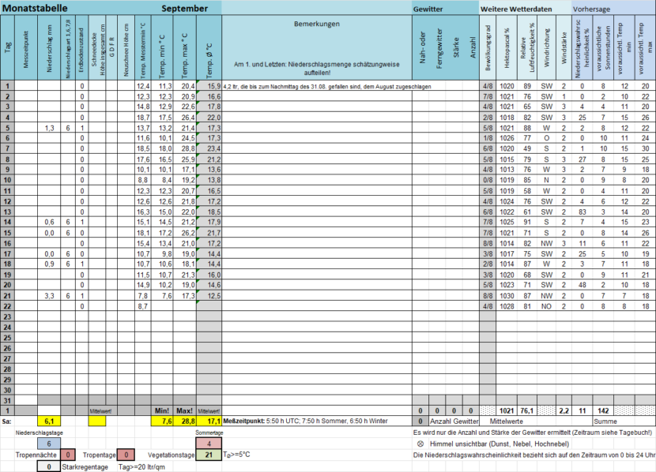This screenshot has width=656, height=472.
Task: Click the Bewölkungsgrad cell for day 23
Action: (488, 317)
